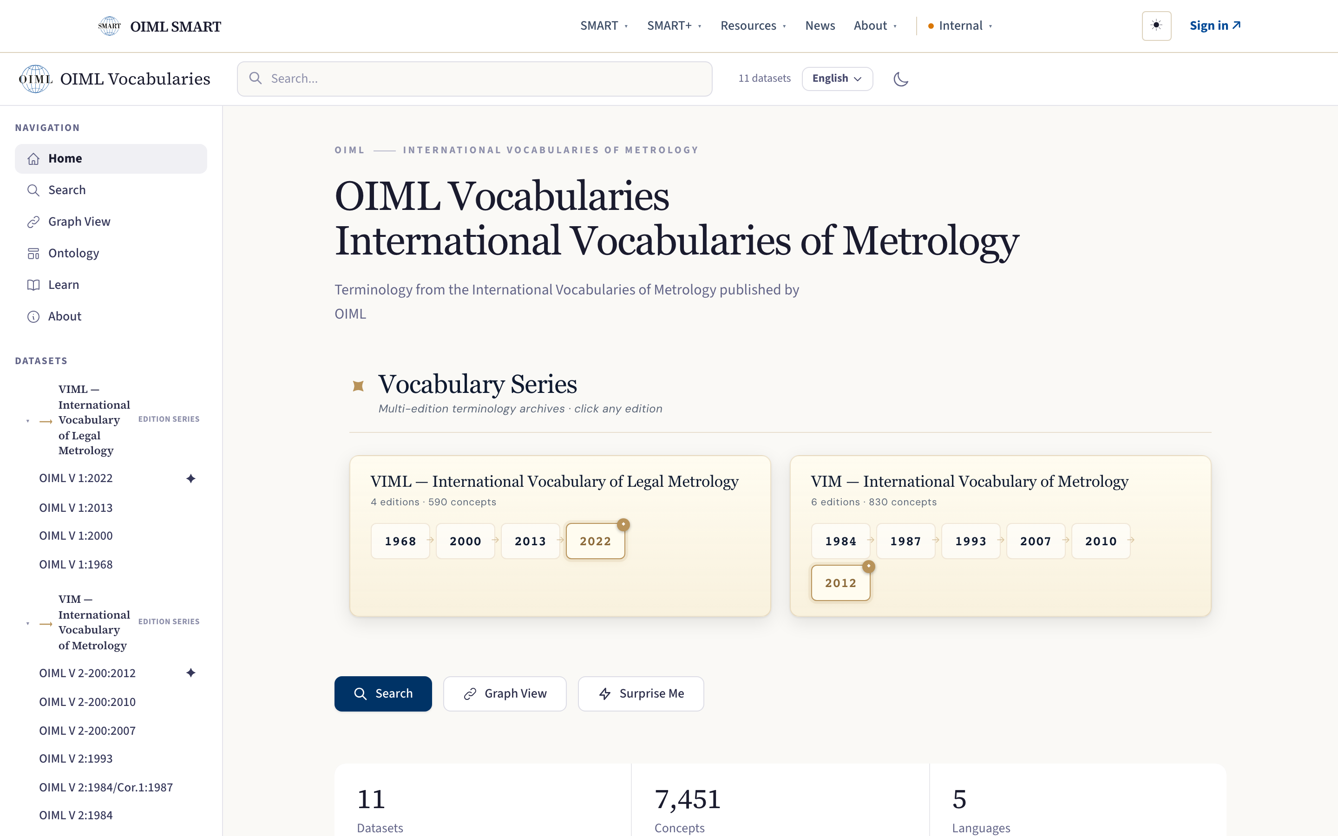Click the Vocabulary Series star icon
This screenshot has height=836, width=1338.
tap(358, 385)
